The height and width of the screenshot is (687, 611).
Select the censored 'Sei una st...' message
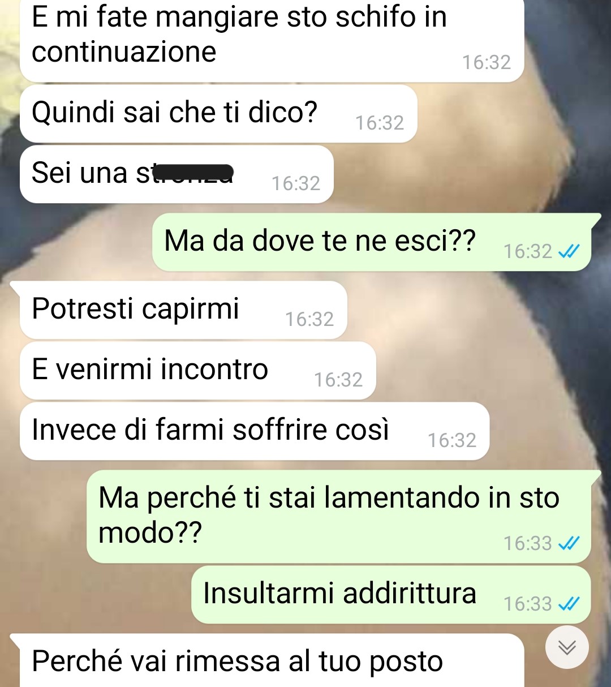coord(177,174)
